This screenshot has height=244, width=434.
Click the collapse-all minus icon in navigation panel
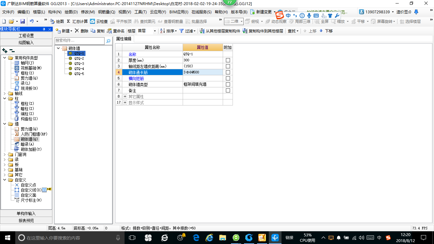pos(12,51)
